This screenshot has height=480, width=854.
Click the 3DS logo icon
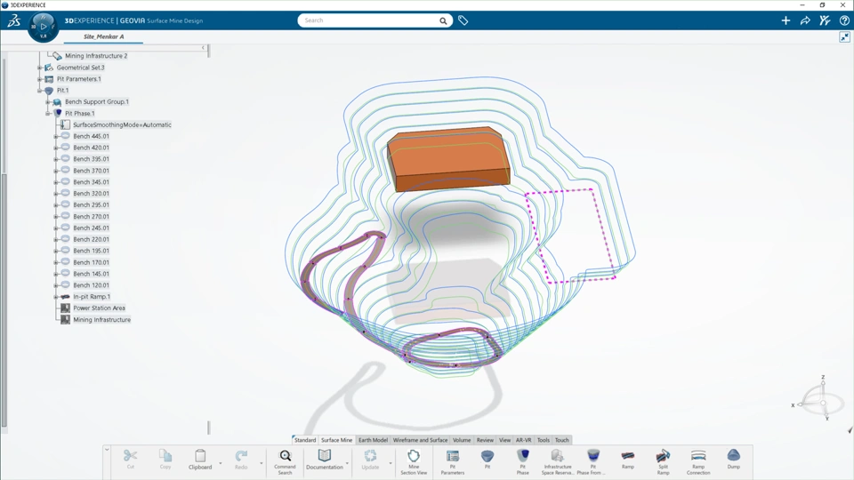[x=13, y=20]
